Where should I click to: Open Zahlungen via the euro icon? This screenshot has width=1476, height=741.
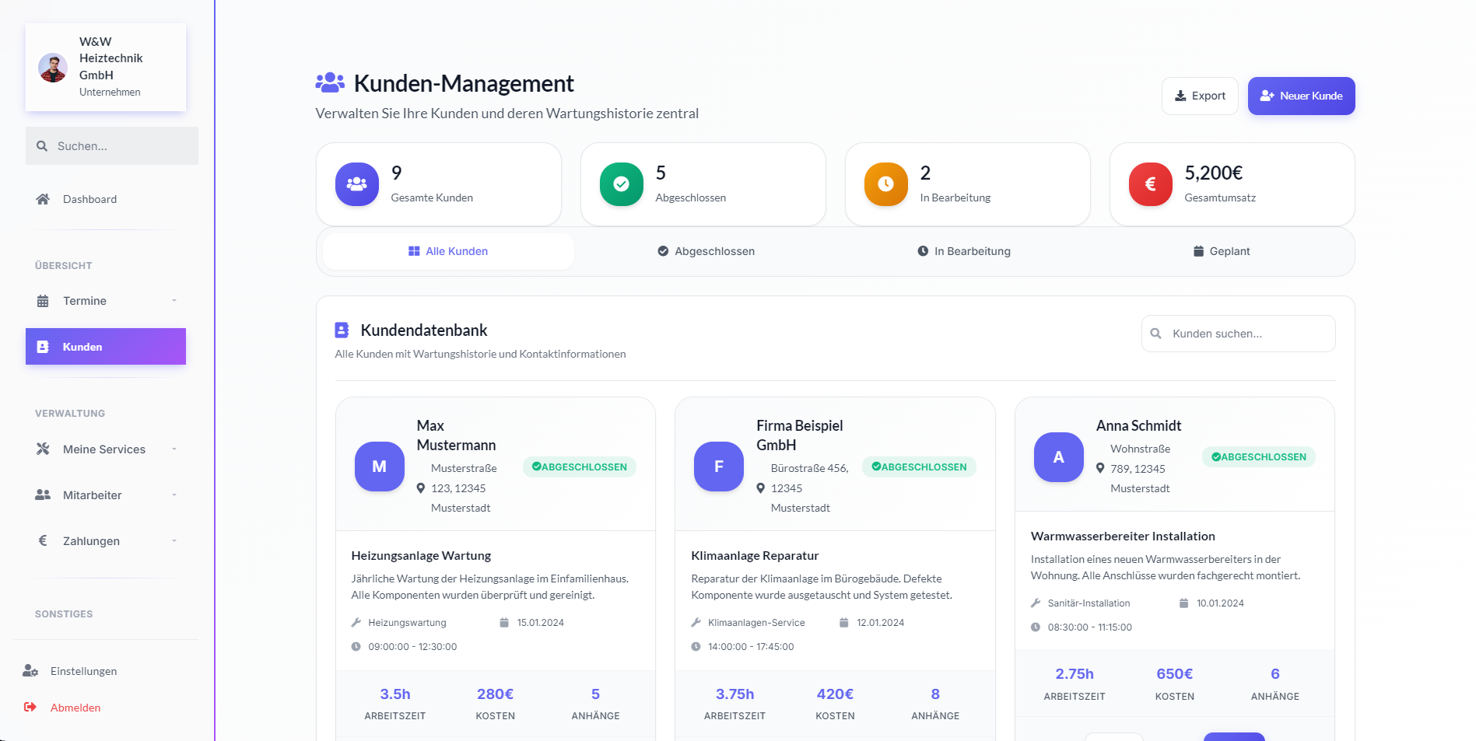click(x=43, y=540)
